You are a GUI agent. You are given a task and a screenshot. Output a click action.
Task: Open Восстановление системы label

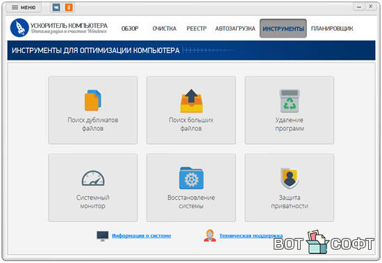click(x=191, y=202)
